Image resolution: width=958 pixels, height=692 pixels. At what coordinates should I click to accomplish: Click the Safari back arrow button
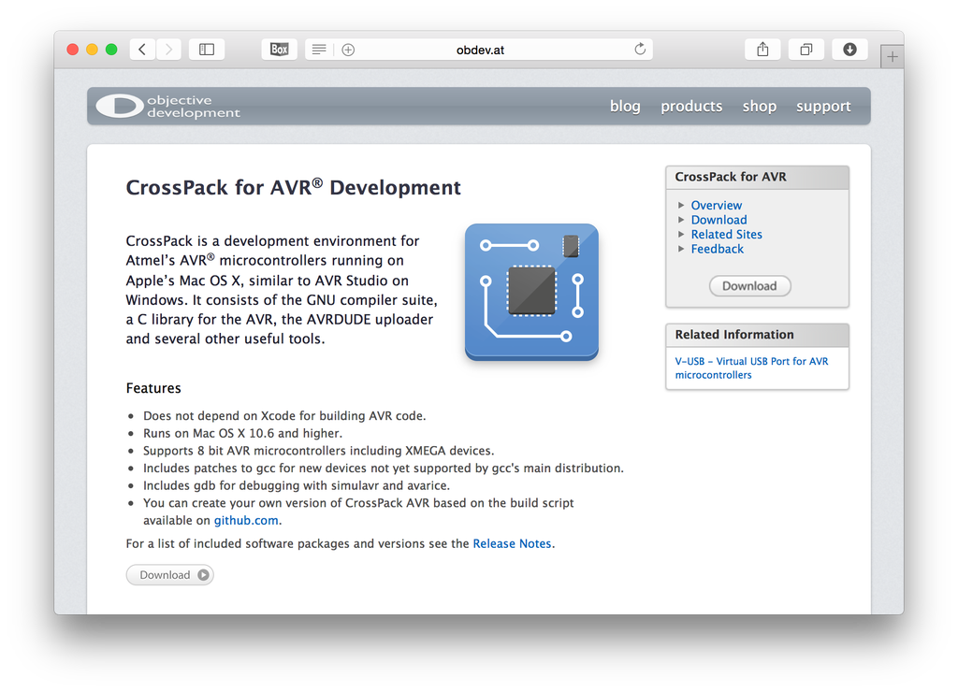142,50
